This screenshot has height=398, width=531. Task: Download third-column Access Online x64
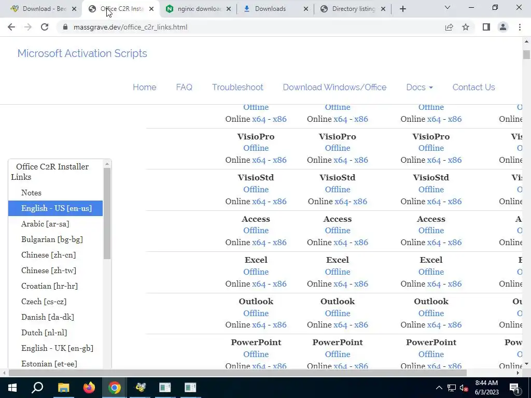coord(434,243)
